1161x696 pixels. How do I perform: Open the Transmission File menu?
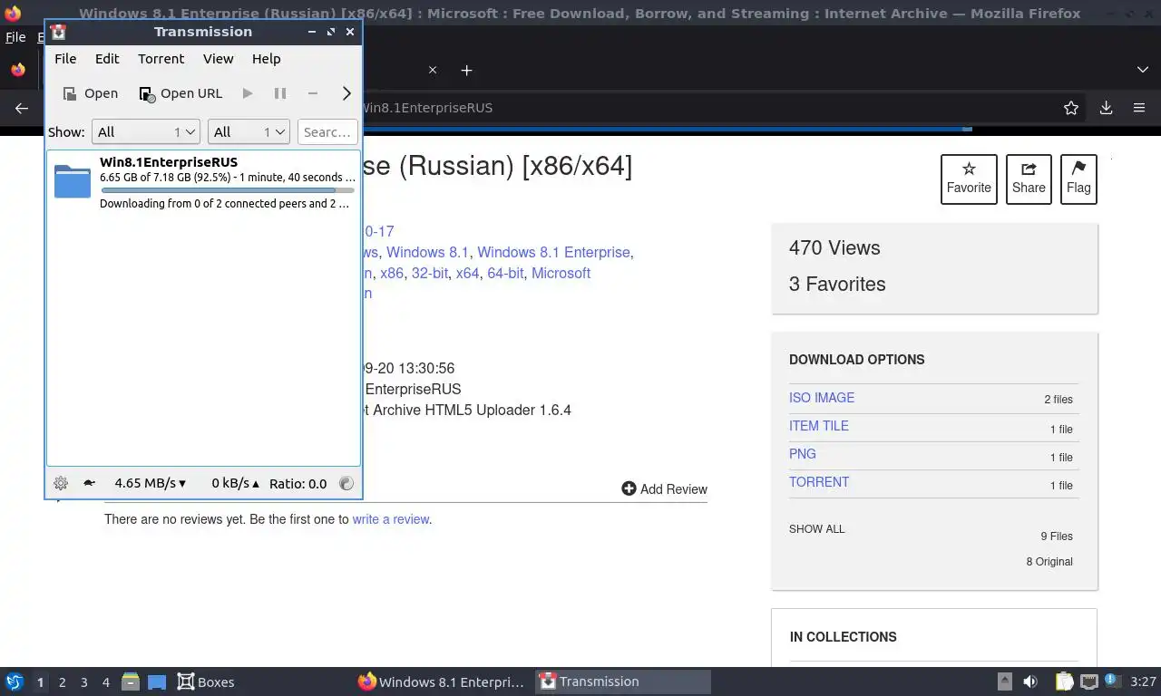coord(65,59)
